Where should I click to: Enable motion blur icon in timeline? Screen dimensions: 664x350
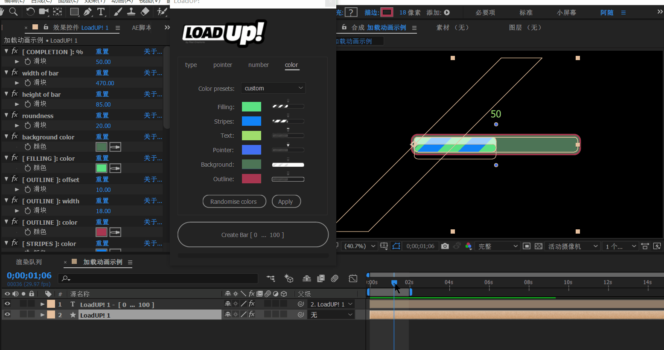[335, 278]
